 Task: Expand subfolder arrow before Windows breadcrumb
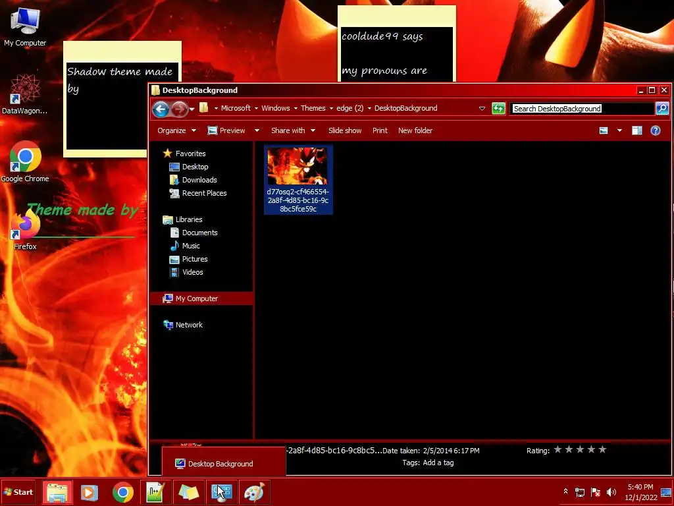click(x=256, y=109)
